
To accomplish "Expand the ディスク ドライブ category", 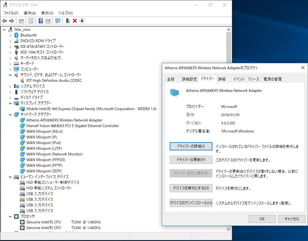I will (10, 98).
